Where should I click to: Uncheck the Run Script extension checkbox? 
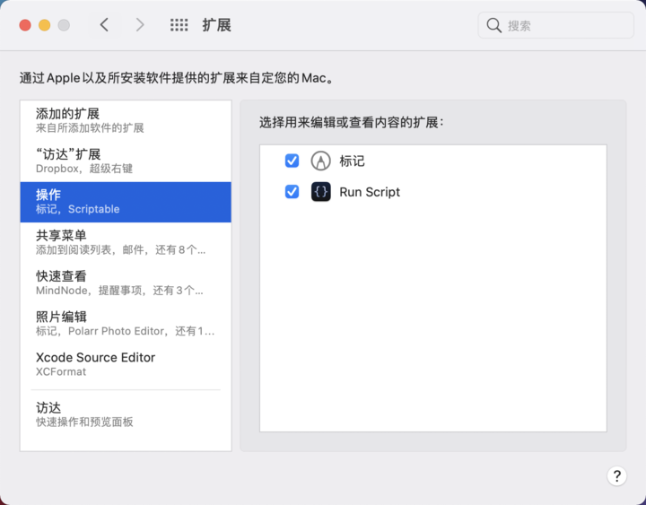pyautogui.click(x=292, y=192)
